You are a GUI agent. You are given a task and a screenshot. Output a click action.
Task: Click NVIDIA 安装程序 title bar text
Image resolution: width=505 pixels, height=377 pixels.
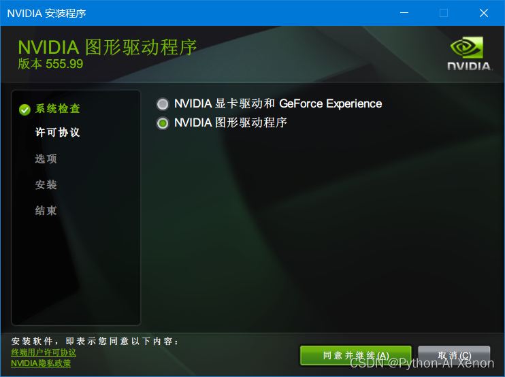click(x=47, y=13)
